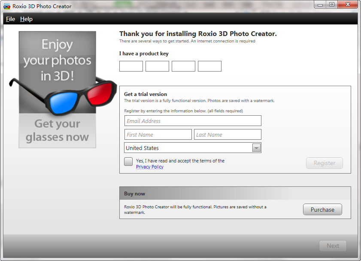Click the Next button
This screenshot has width=361, height=261.
[333, 246]
